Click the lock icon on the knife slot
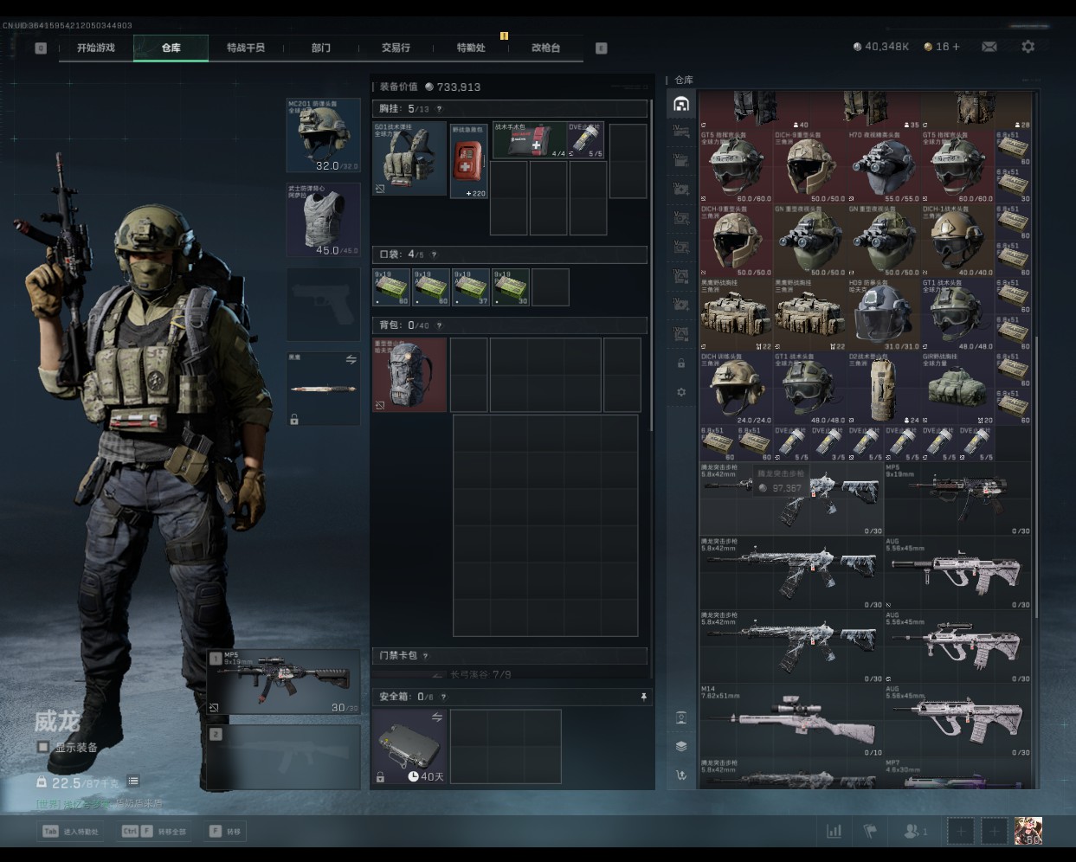The width and height of the screenshot is (1076, 862). 294,420
